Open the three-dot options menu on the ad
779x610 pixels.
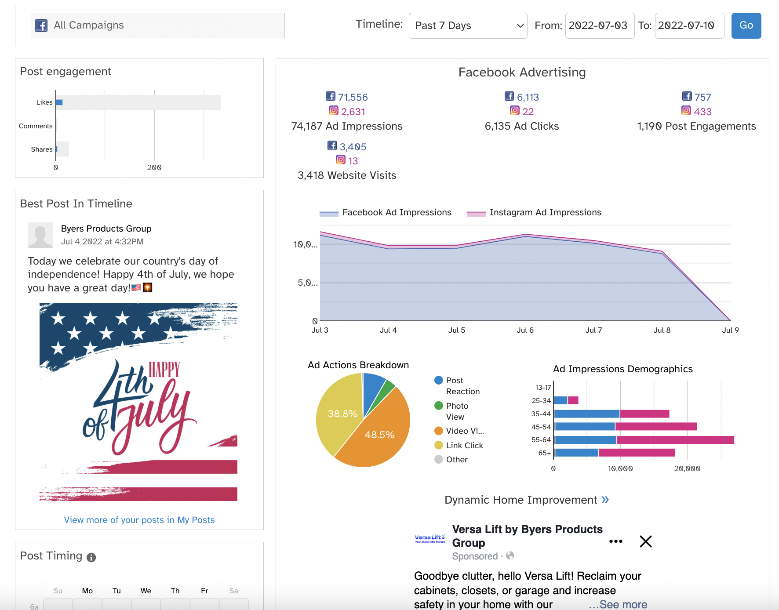click(616, 541)
